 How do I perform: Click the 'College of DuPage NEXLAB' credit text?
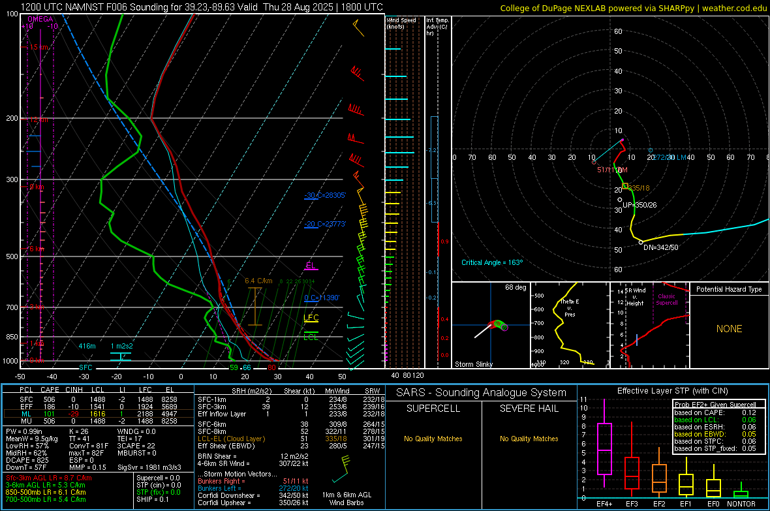553,8
